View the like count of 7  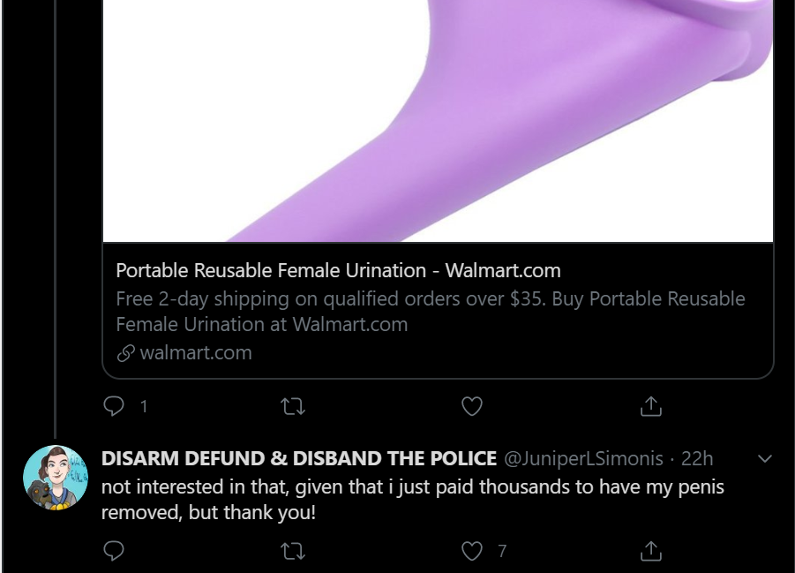[x=502, y=551]
